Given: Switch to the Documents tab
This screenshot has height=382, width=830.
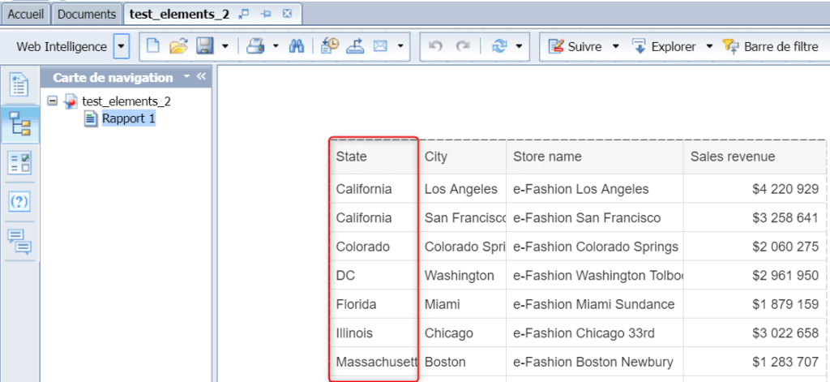Looking at the screenshot, I should pyautogui.click(x=87, y=14).
